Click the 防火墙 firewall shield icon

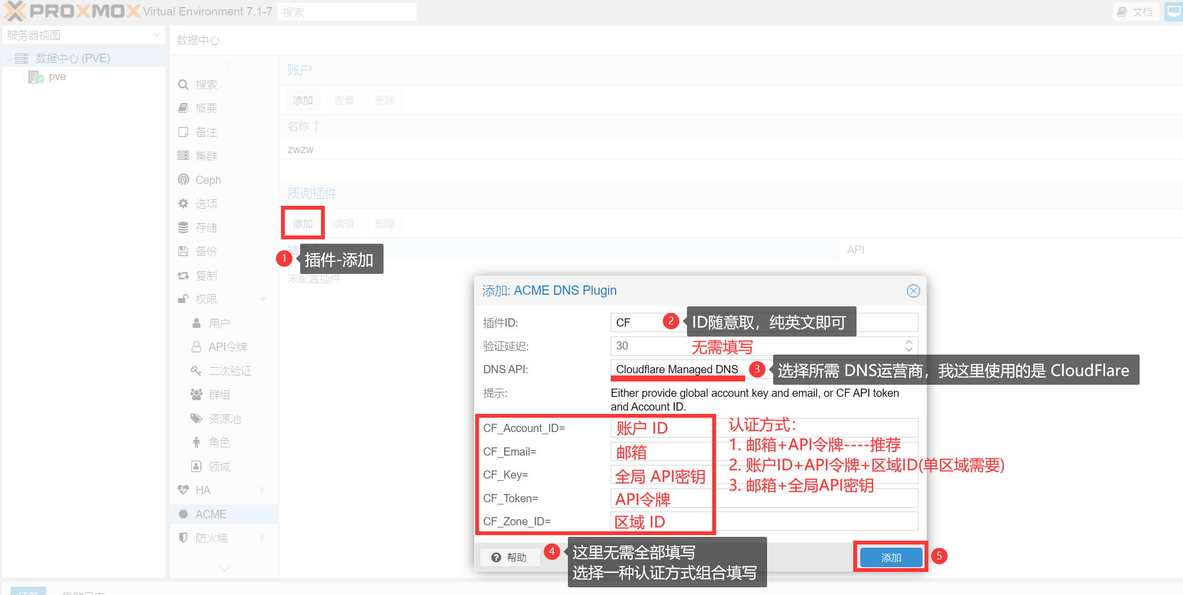click(183, 538)
